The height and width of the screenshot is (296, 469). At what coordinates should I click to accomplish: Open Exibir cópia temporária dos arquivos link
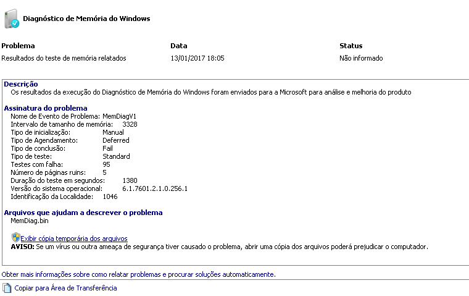coord(74,239)
